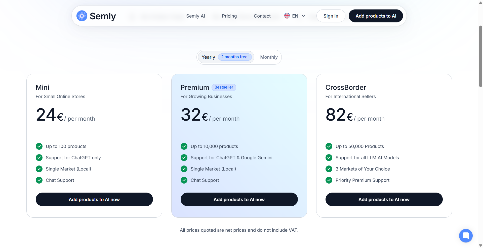Click the Mini plan title
This screenshot has width=483, height=248.
(x=43, y=87)
